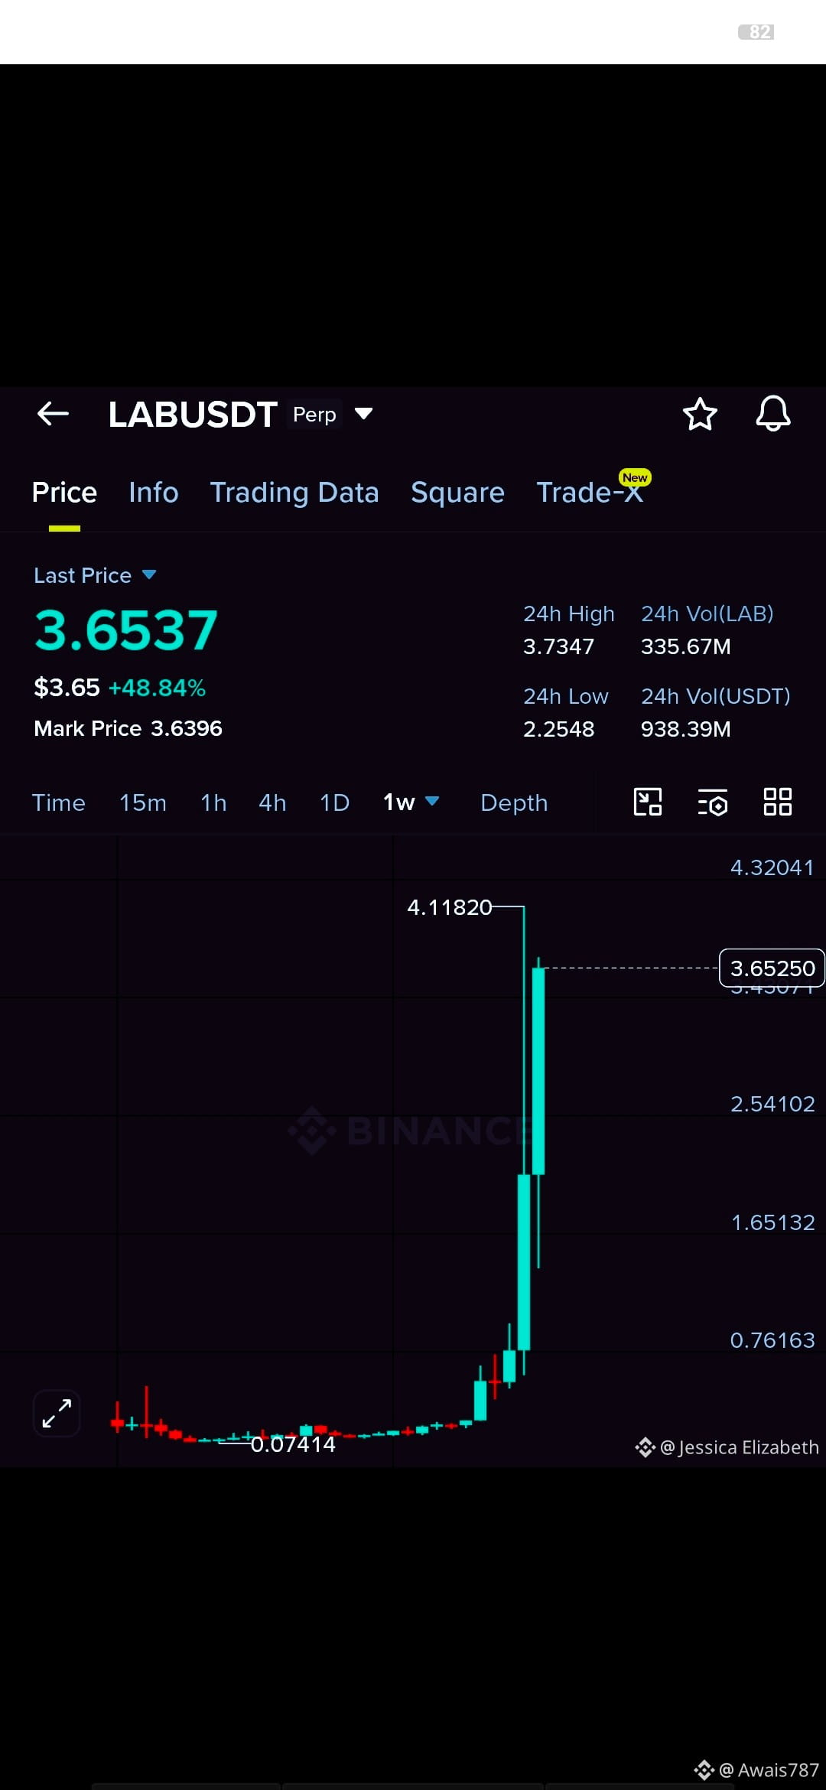Tap the 3.65250 current price marker
The height and width of the screenshot is (1790, 826).
click(x=772, y=968)
